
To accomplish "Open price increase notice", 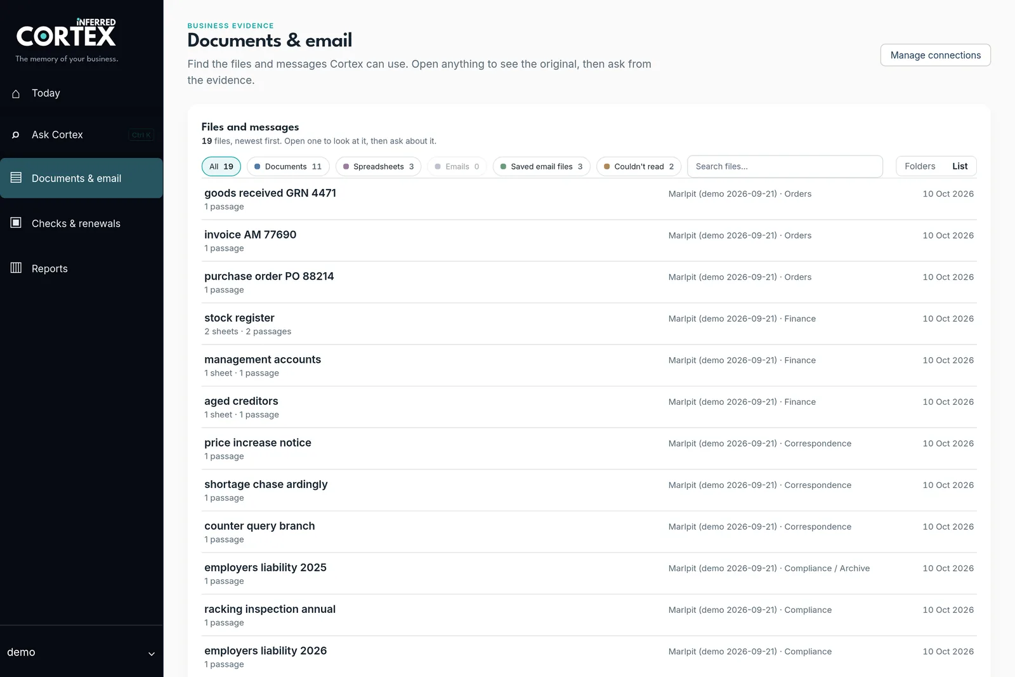I will (x=589, y=449).
